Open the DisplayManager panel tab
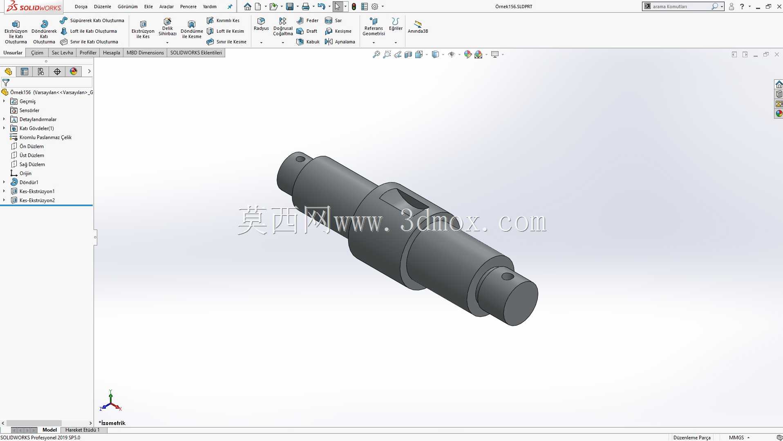The width and height of the screenshot is (783, 441). click(x=74, y=72)
